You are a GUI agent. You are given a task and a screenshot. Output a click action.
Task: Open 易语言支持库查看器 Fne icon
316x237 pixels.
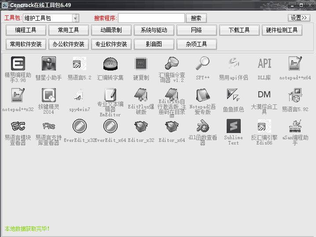48,126
